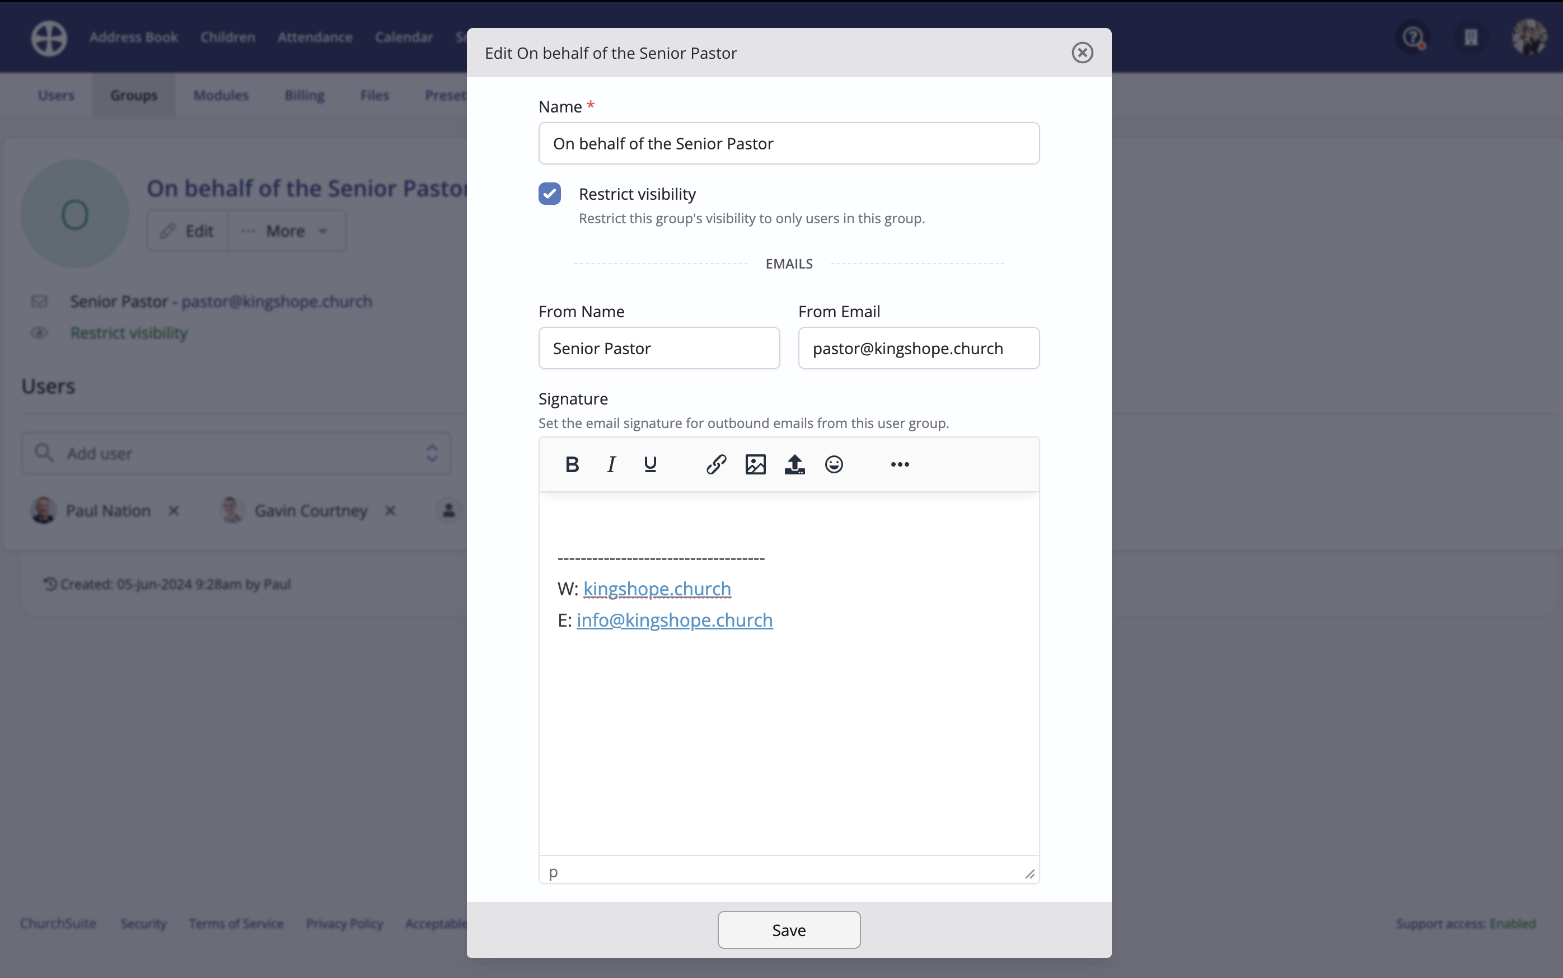Apply bold formatting in signature editor
Screen dimensions: 1563x978
[x=572, y=464]
